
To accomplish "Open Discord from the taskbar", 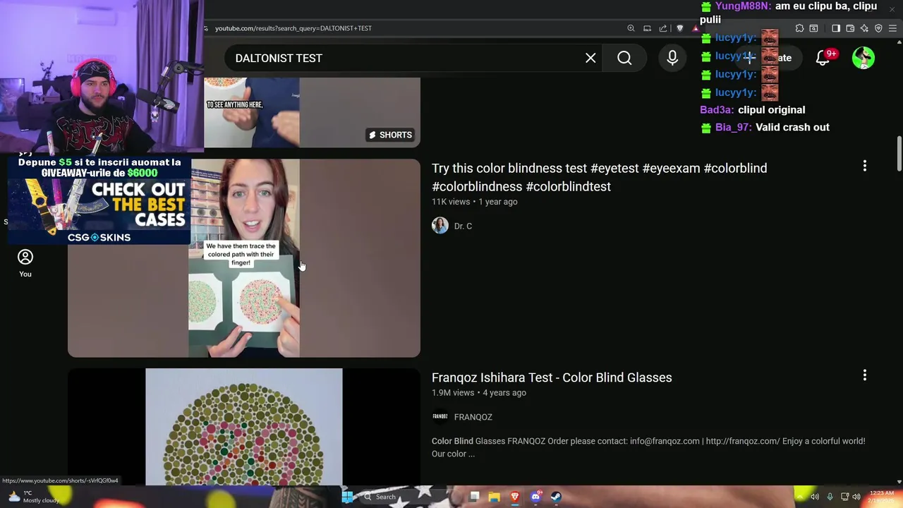I will [x=535, y=497].
